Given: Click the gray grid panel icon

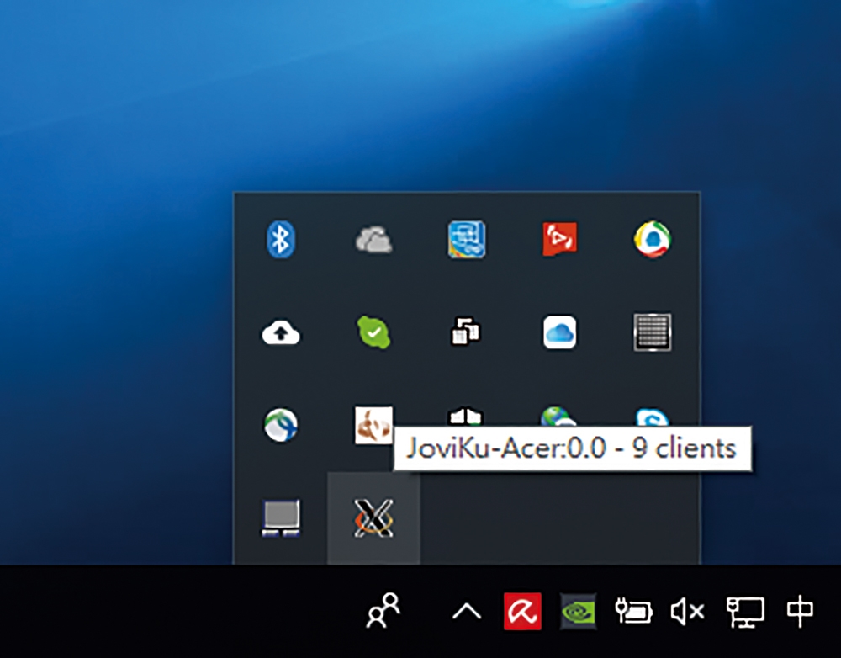Looking at the screenshot, I should click(x=653, y=332).
